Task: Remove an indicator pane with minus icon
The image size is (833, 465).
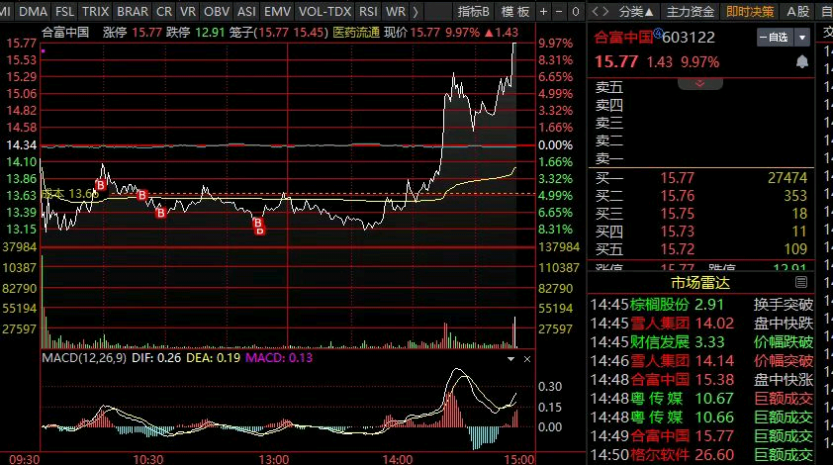Action: [559, 11]
